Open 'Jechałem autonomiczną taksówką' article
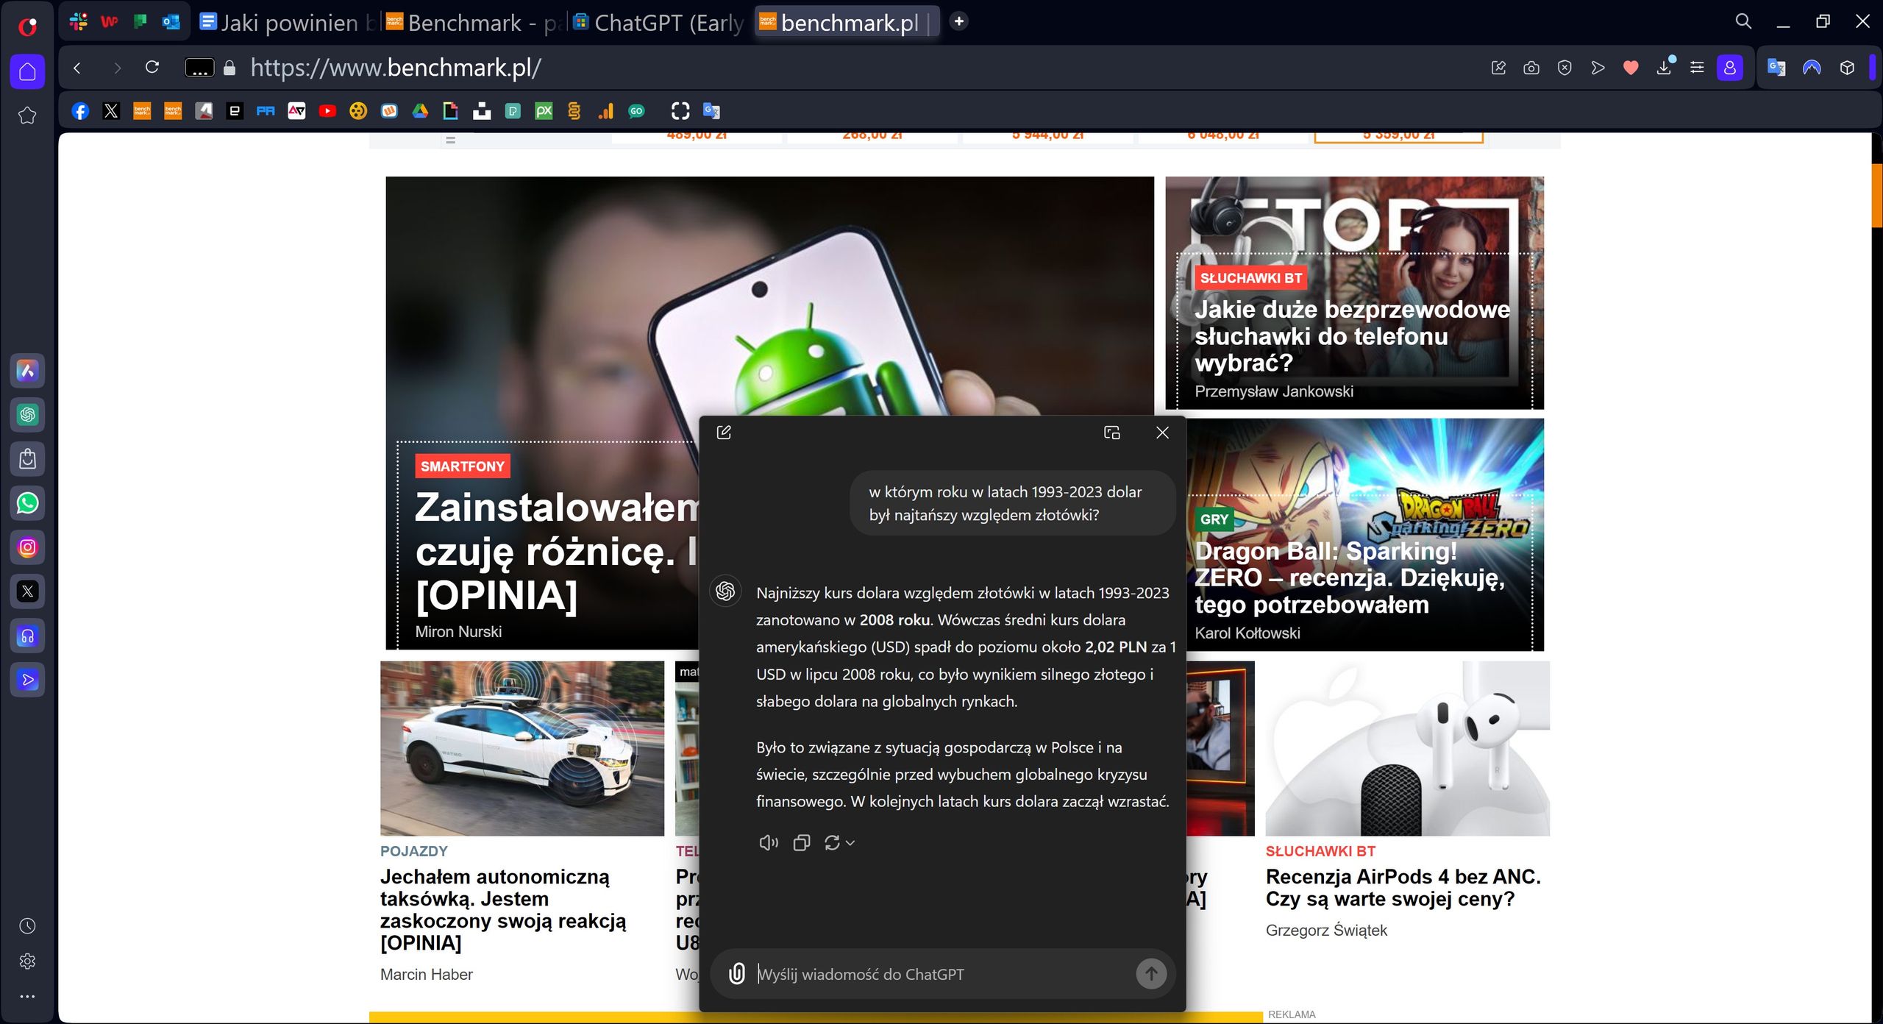This screenshot has height=1024, width=1883. click(503, 910)
